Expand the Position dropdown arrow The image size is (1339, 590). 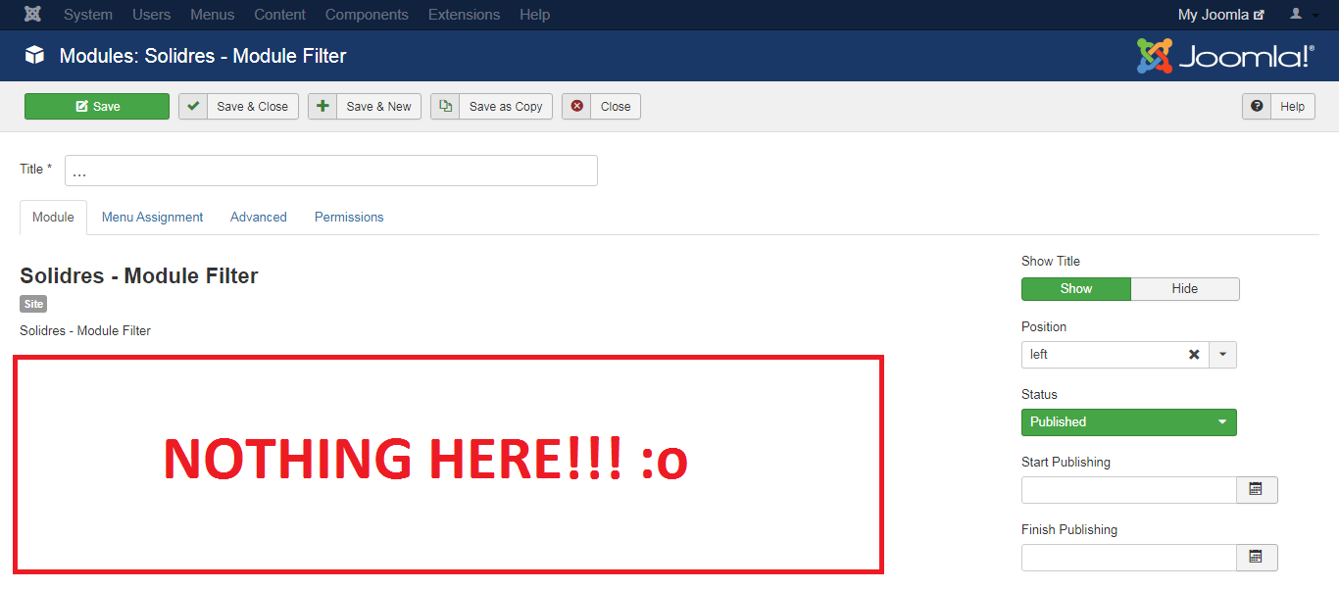click(1222, 355)
